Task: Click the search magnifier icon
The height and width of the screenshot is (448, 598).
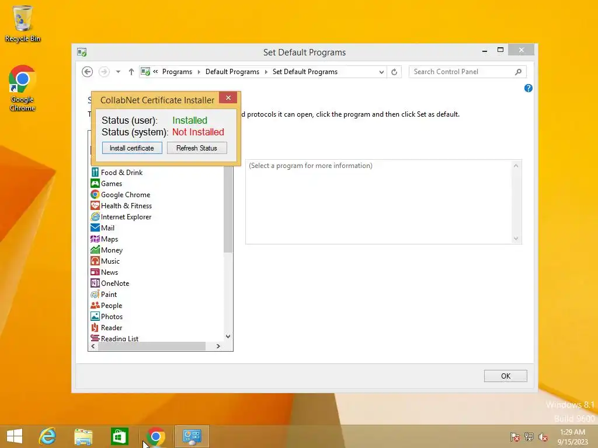Action: point(519,72)
